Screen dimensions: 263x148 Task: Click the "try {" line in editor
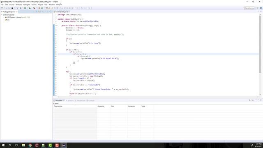pyautogui.click(x=68, y=72)
